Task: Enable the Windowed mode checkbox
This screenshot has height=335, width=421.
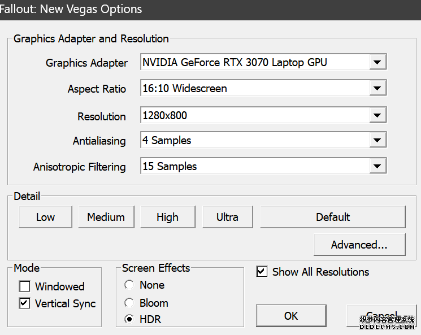Action: point(25,286)
